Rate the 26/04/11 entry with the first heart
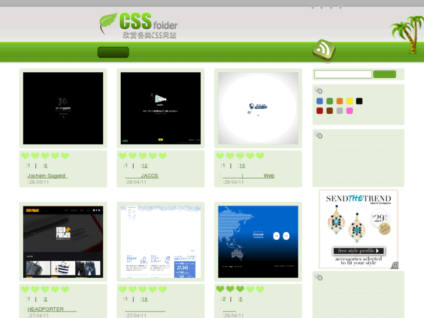The width and height of the screenshot is (424, 318). coord(220,289)
